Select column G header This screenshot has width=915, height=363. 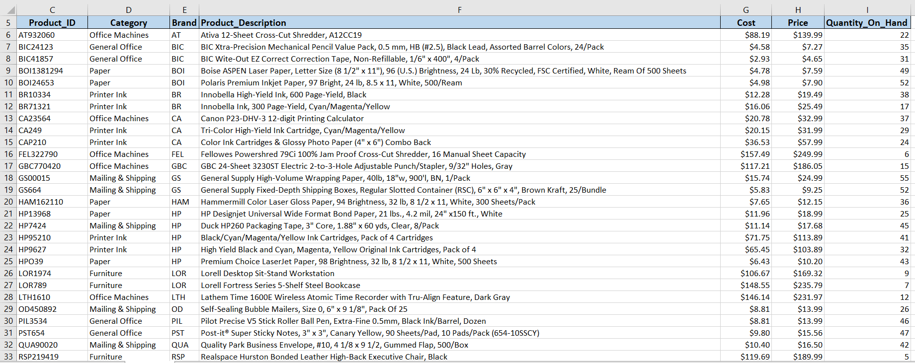pos(746,10)
